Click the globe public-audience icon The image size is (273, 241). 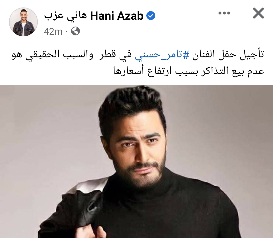point(75,31)
